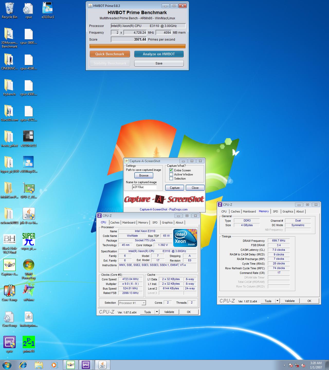Click the captured image name field
The height and width of the screenshot is (370, 329).
[x=144, y=187]
